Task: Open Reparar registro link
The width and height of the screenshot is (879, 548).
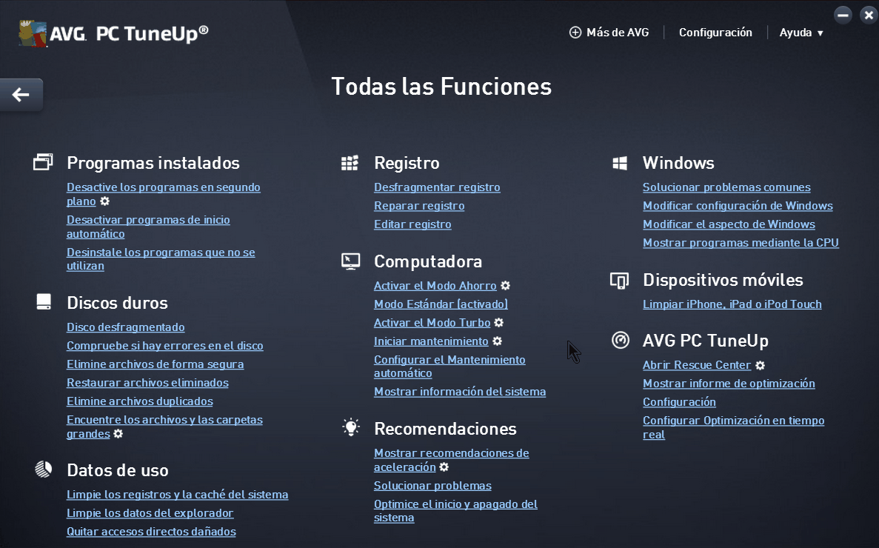Action: pyautogui.click(x=419, y=206)
